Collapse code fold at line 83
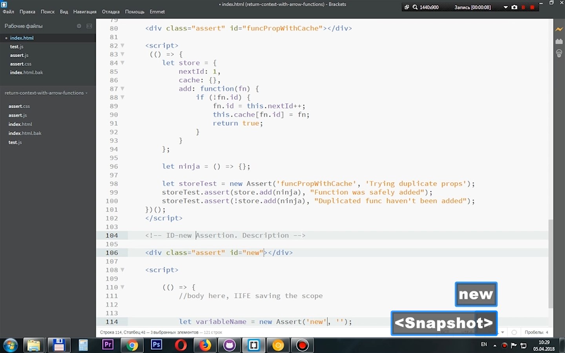 pyautogui.click(x=122, y=54)
